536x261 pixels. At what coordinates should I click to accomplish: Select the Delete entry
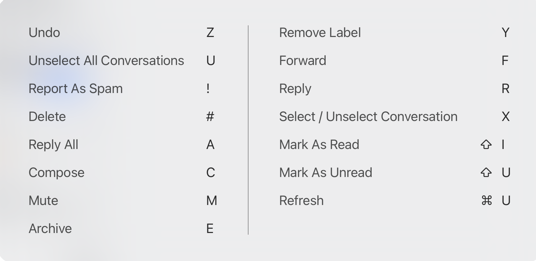47,117
